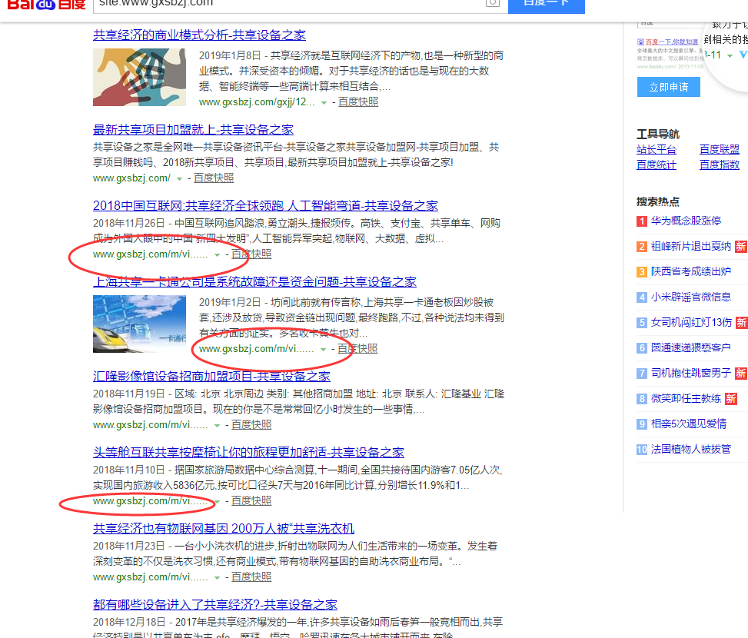This screenshot has width=748, height=638.
Task: Open result 都有哪些设备进入了共享经济?
Action: [x=215, y=605]
